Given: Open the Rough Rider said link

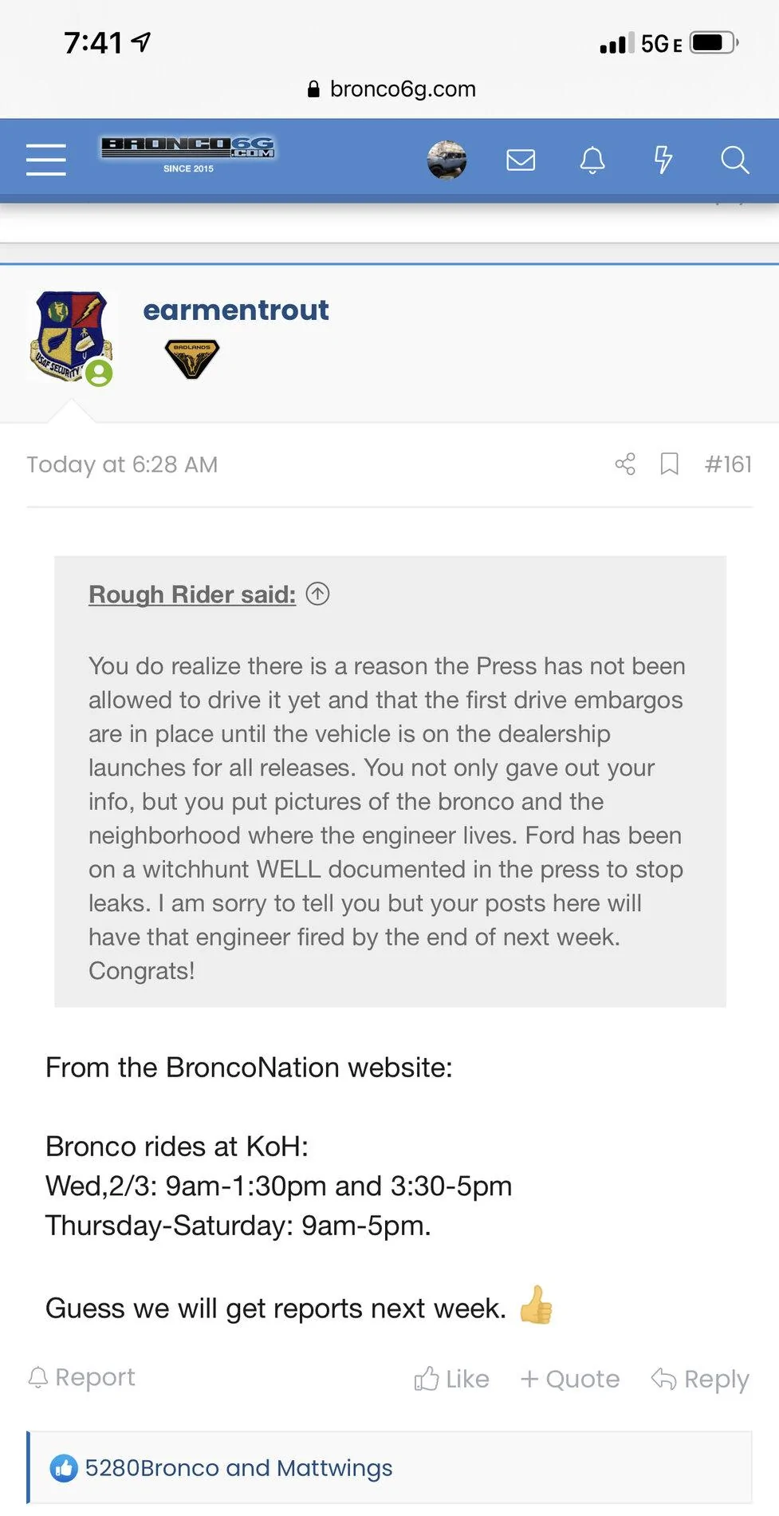Looking at the screenshot, I should coord(192,594).
